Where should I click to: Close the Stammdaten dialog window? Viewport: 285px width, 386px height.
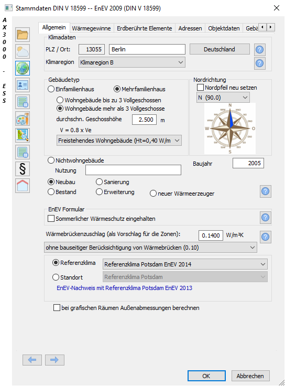(x=277, y=8)
